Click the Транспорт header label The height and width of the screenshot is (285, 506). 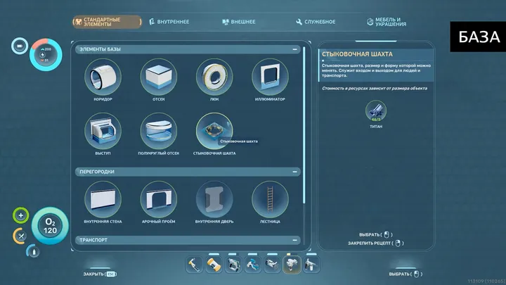93,240
